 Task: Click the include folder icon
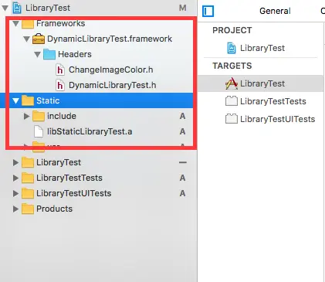39,116
